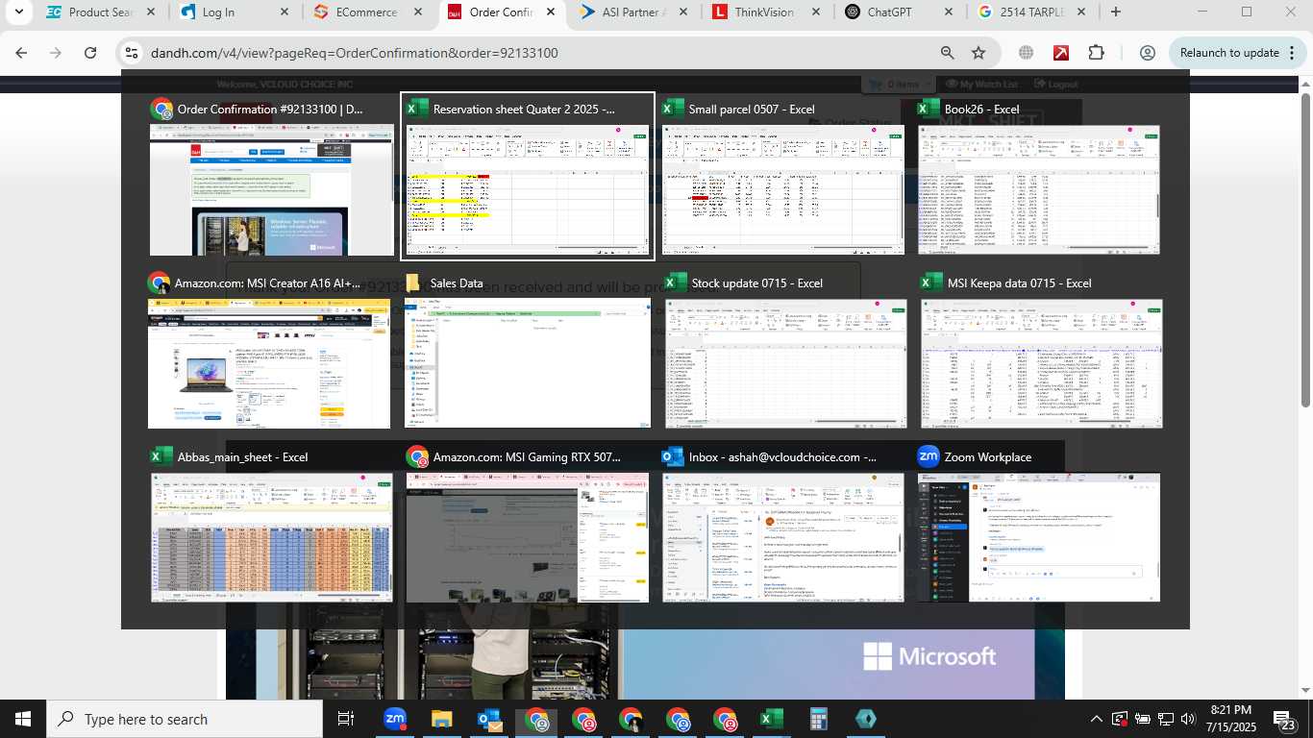Switch to the ECommerce tab

click(365, 12)
